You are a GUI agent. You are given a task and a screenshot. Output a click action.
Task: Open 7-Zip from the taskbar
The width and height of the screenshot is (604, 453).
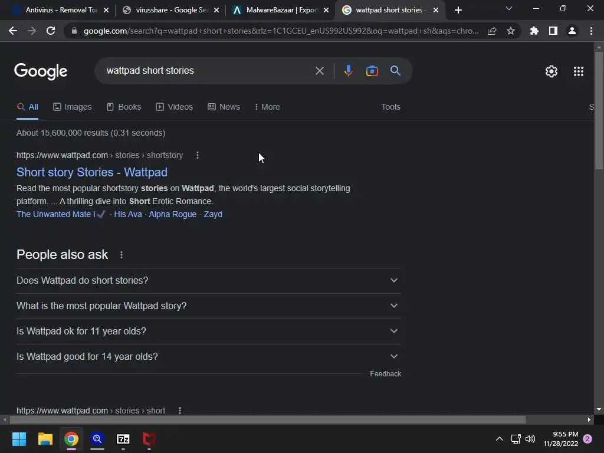tap(123, 439)
